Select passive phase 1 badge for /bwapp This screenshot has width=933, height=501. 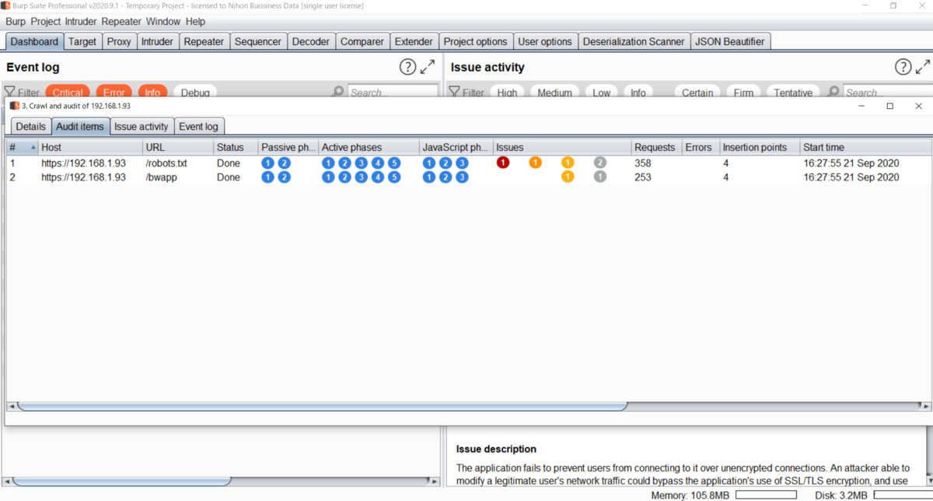[268, 177]
